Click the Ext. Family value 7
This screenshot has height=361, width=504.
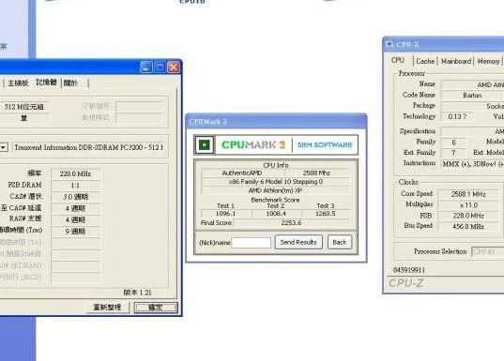pyautogui.click(x=453, y=153)
